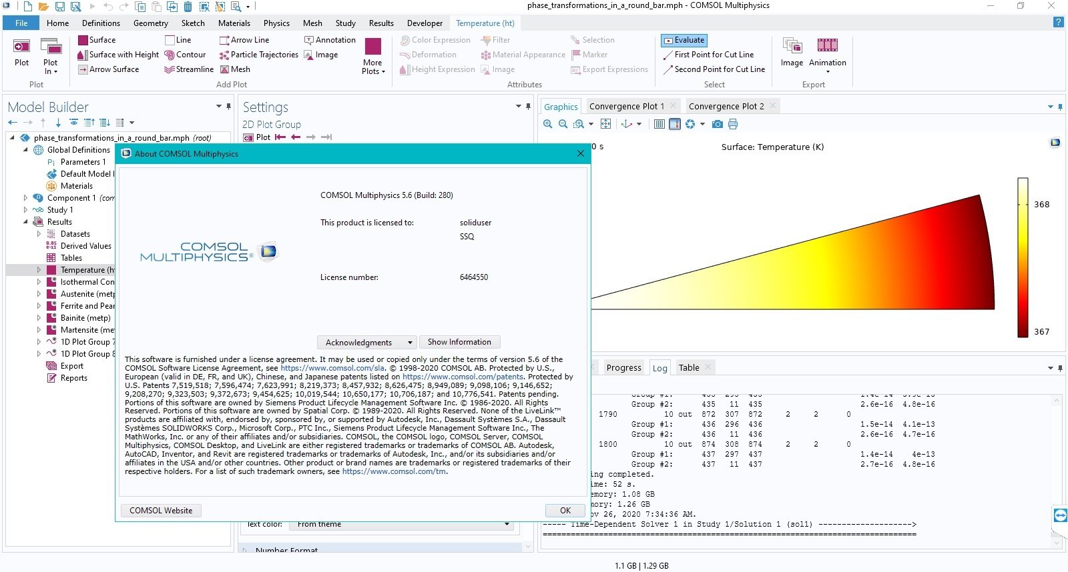
Task: Toggle the color legend display in Graphics toolbar
Action: click(675, 124)
